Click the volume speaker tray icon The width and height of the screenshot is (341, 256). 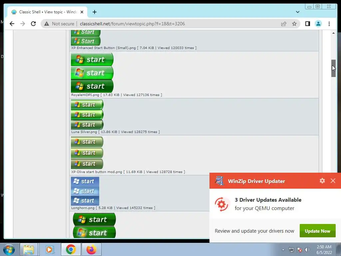click(x=307, y=250)
